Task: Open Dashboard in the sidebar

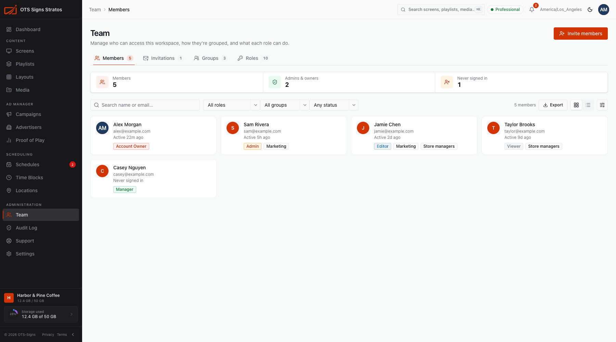Action: click(x=41, y=29)
